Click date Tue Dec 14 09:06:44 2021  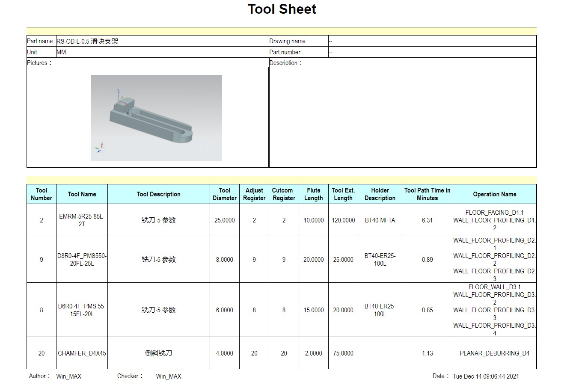(x=486, y=376)
